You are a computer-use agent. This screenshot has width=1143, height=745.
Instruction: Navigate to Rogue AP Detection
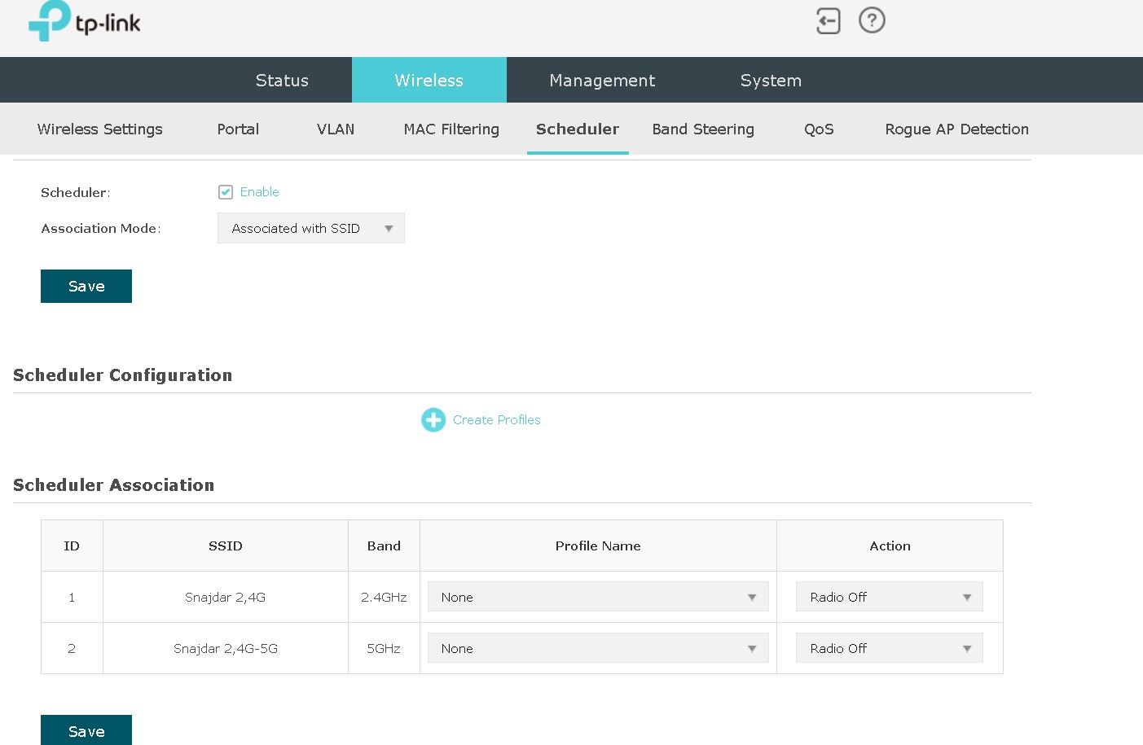click(x=956, y=129)
